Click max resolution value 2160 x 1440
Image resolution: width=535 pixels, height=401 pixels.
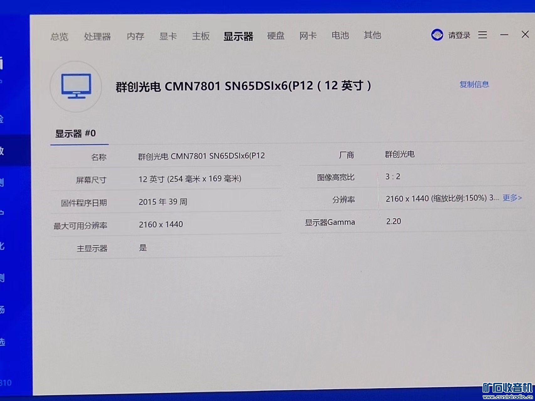tap(161, 224)
